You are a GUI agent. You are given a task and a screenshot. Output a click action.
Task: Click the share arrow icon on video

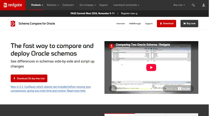coord(113,89)
